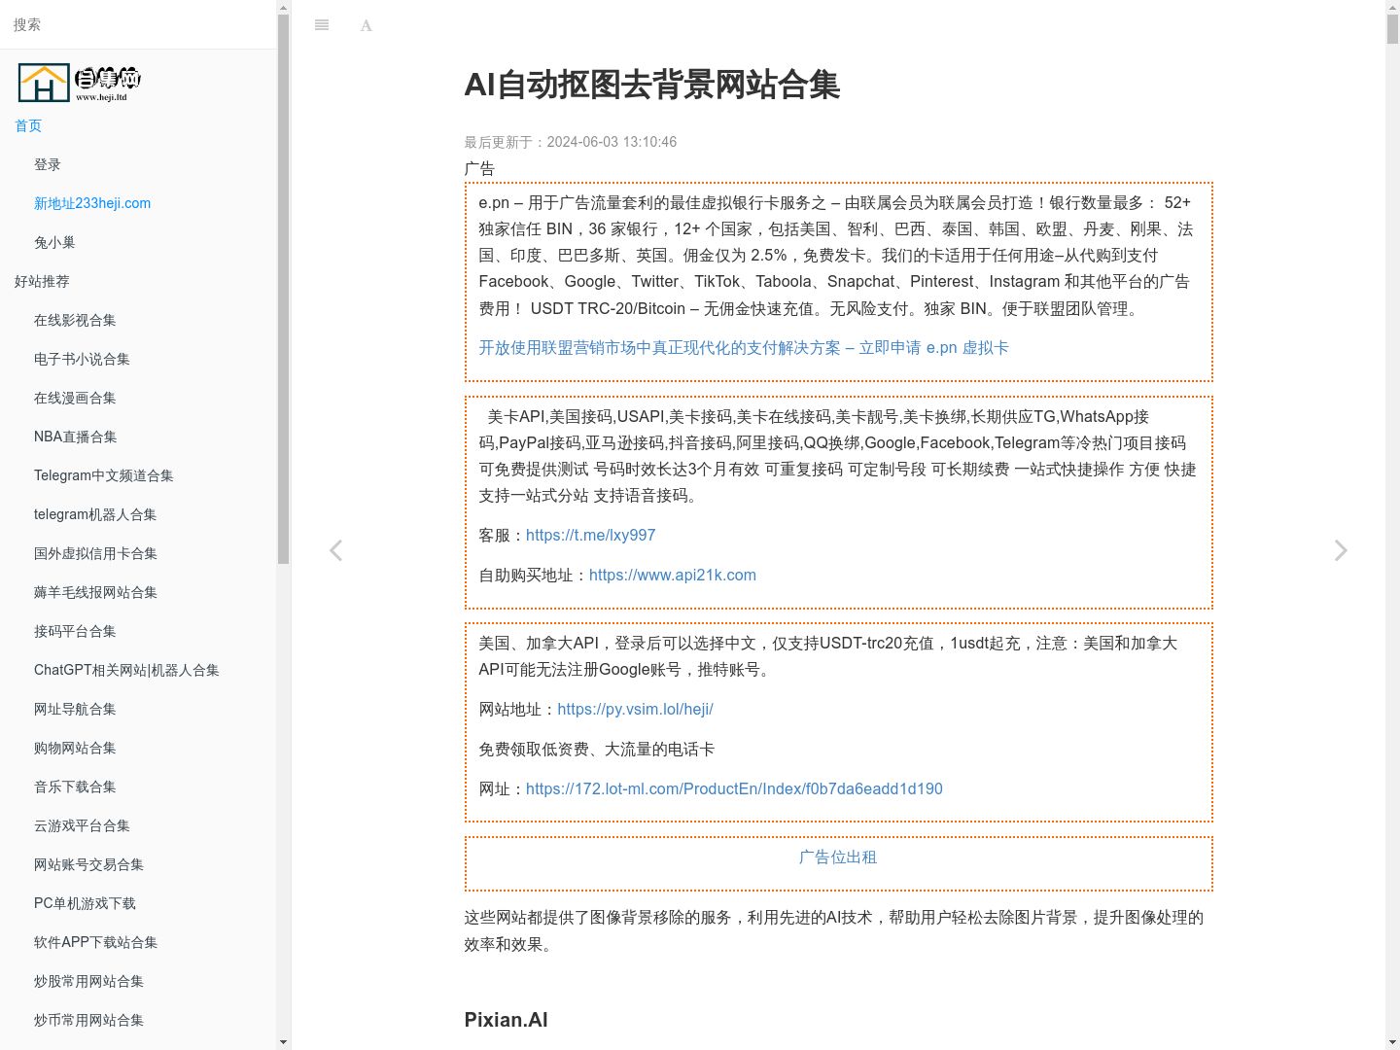Open the 首页 sidebar entry
Viewport: 1400px width, 1050px height.
28,125
